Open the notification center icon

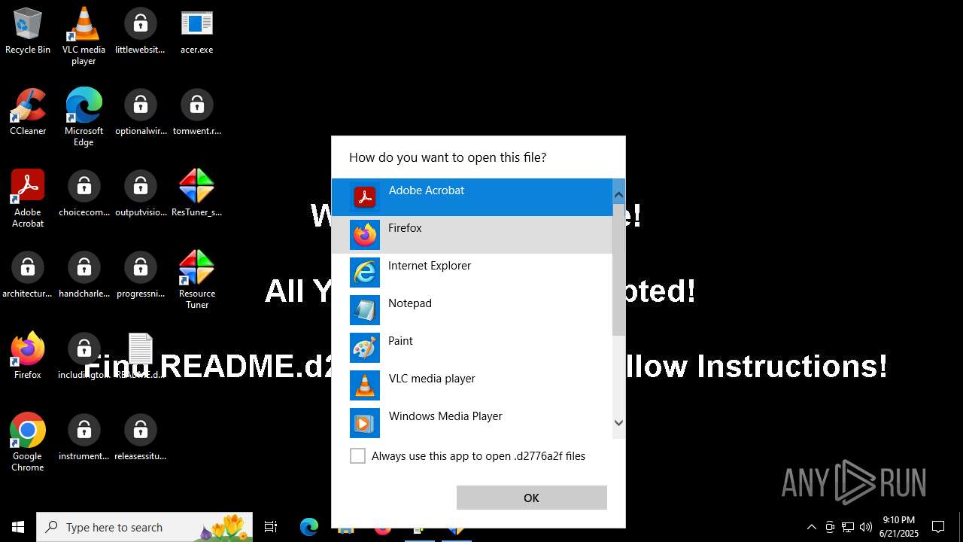coord(938,527)
